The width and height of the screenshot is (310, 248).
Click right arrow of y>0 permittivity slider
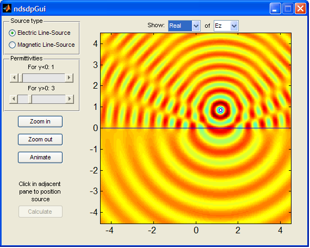coord(70,99)
